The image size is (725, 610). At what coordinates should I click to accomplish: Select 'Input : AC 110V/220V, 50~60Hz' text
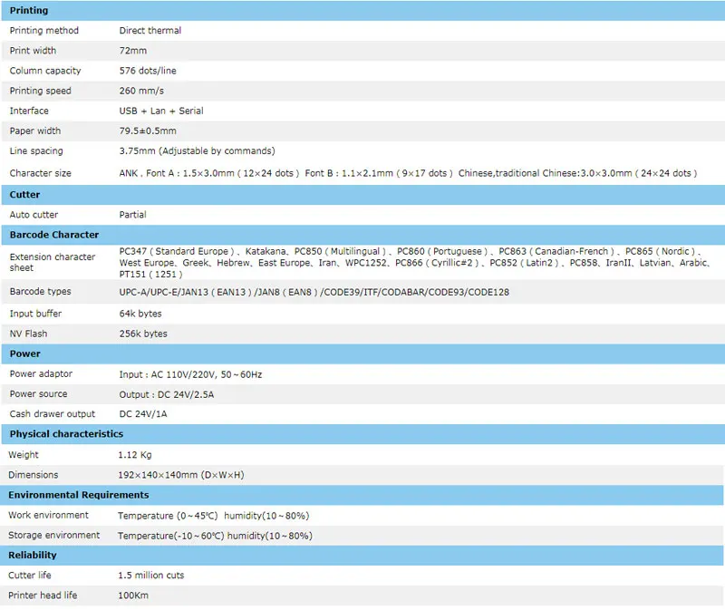tap(190, 374)
